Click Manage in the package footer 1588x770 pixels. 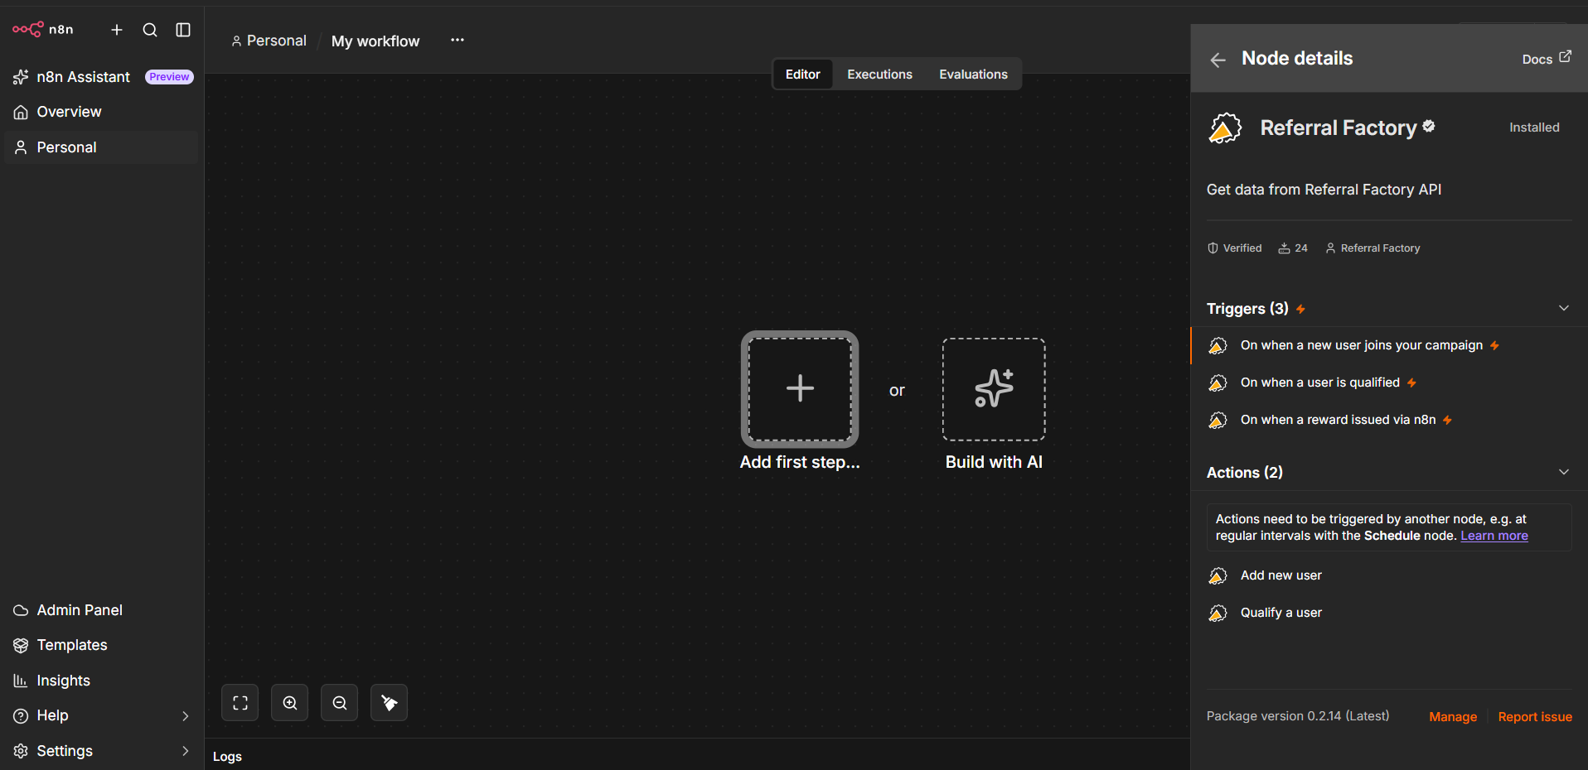pos(1453,717)
